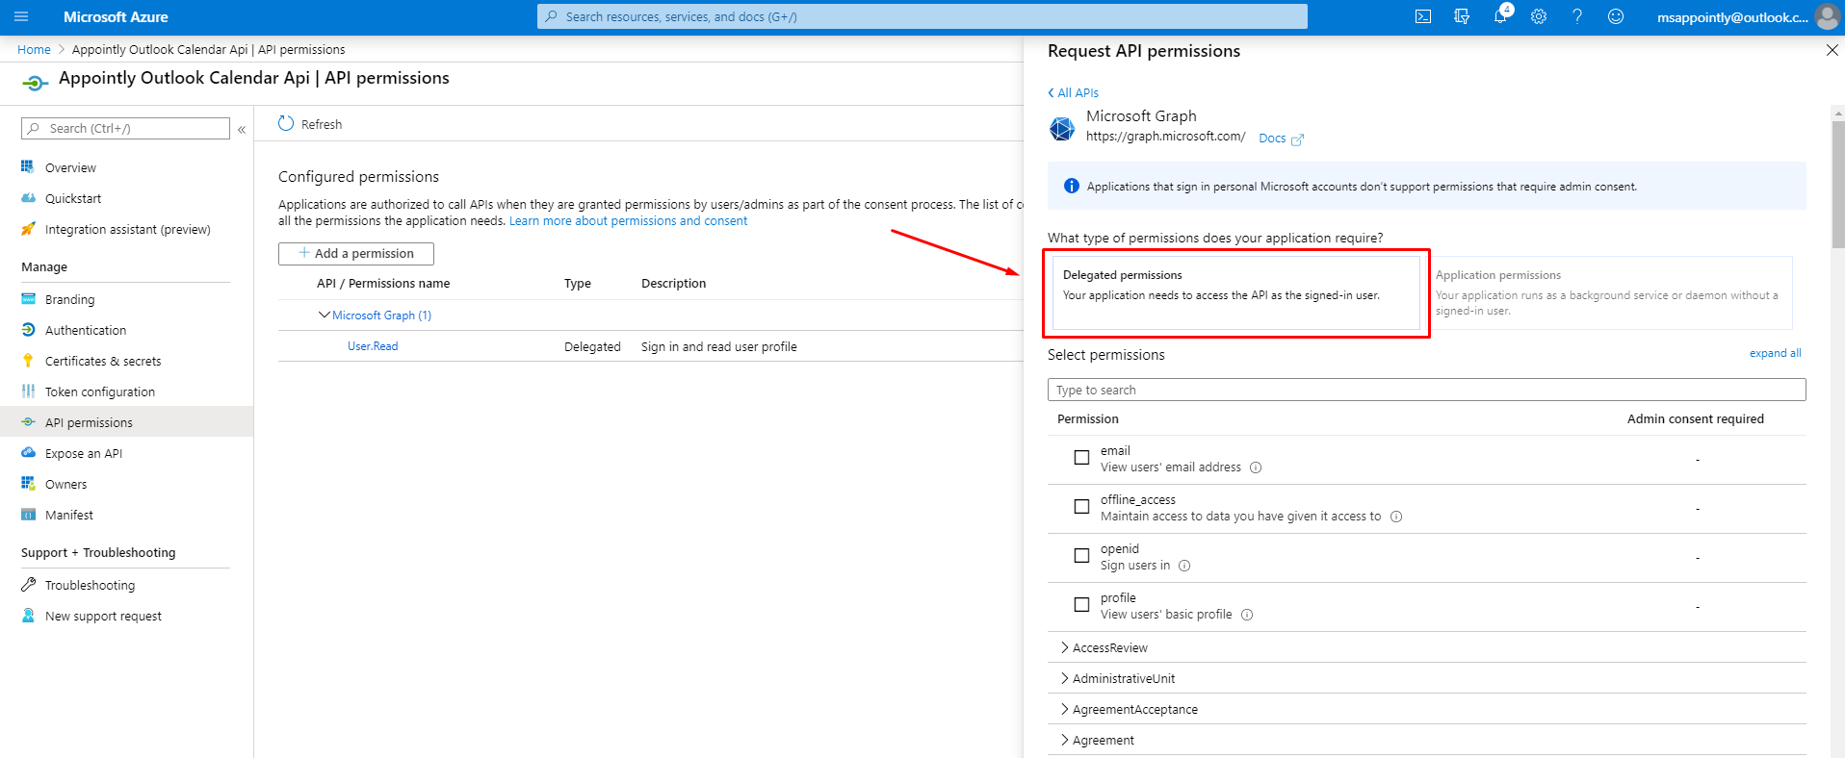Click the API / Permissions name column header
The image size is (1845, 758).
(x=383, y=283)
